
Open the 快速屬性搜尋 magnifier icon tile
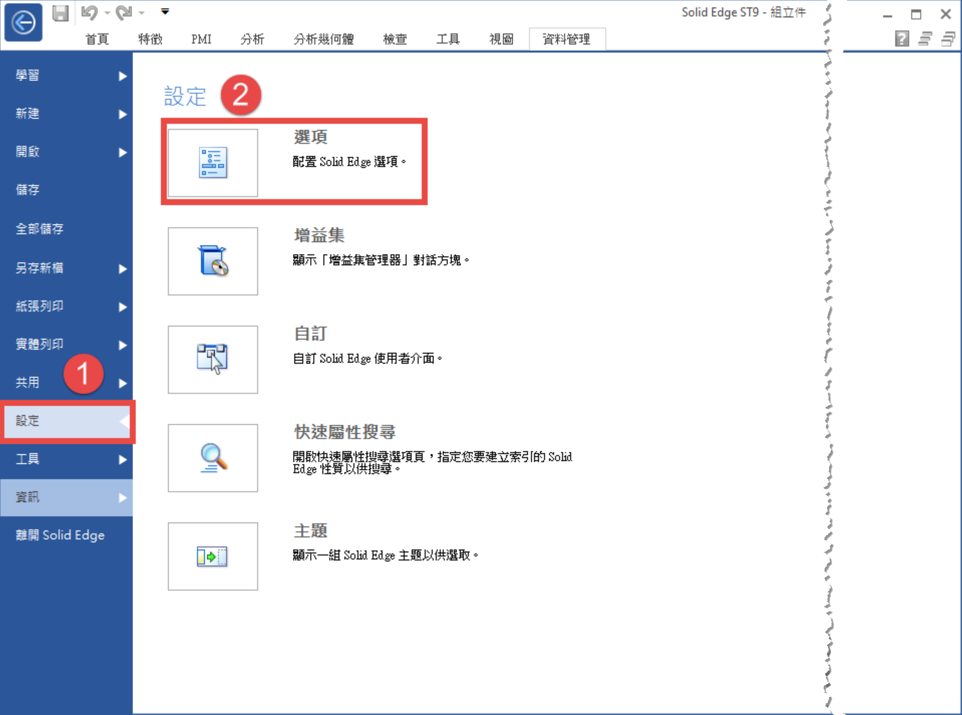[x=213, y=458]
